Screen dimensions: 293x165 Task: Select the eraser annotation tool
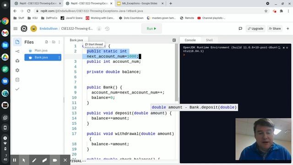click(x=44, y=160)
